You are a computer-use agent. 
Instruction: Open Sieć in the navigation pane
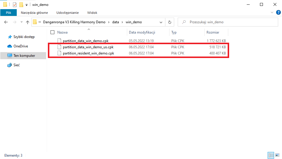coord(16,65)
